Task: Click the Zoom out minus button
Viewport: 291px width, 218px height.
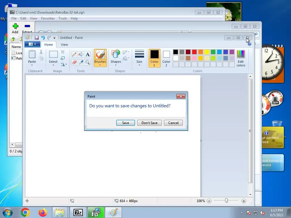Action: tap(209, 201)
